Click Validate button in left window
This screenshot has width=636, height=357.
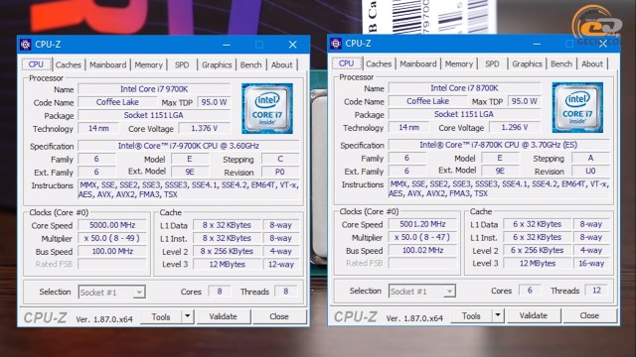coord(223,317)
